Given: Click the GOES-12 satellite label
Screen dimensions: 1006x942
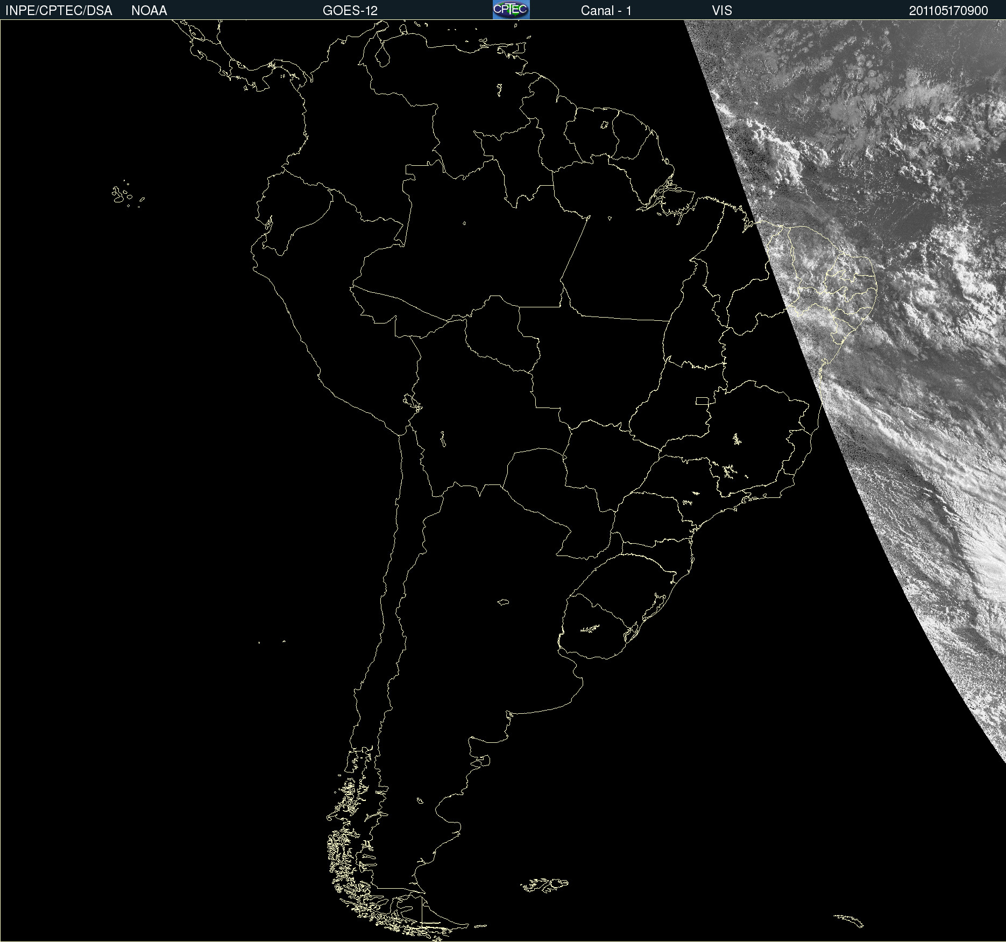Looking at the screenshot, I should pos(350,11).
